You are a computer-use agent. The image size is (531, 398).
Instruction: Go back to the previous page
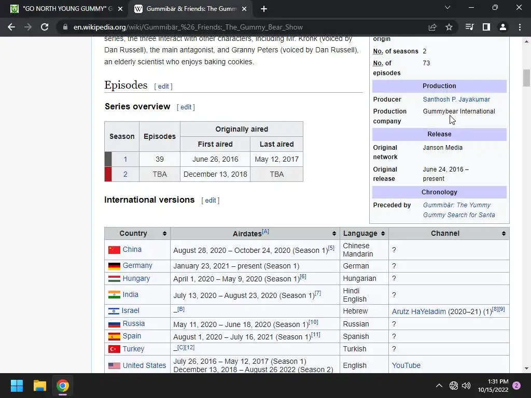point(11,27)
